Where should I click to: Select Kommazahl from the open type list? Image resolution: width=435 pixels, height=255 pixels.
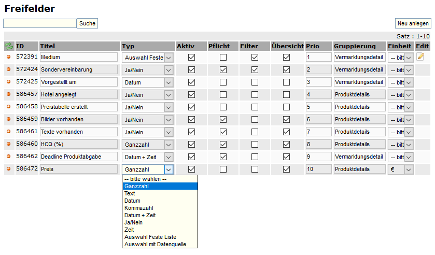138,208
